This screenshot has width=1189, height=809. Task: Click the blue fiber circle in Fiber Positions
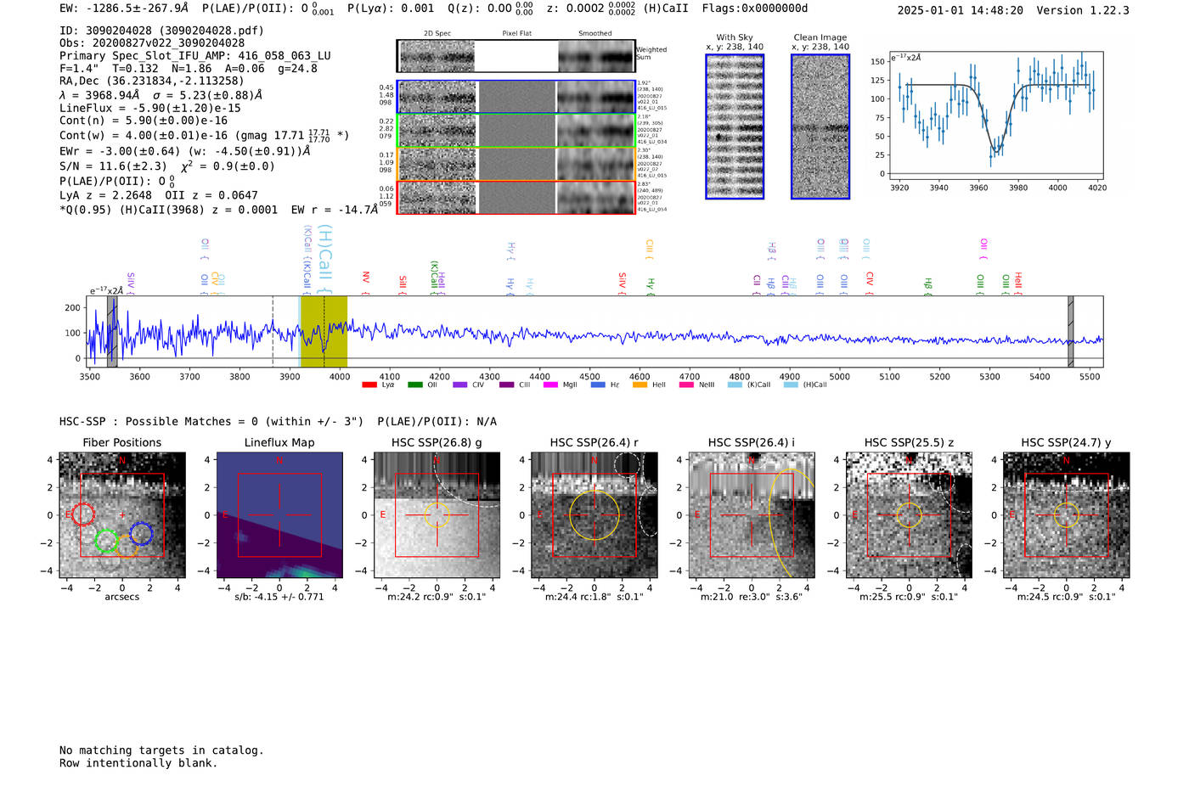coord(141,534)
